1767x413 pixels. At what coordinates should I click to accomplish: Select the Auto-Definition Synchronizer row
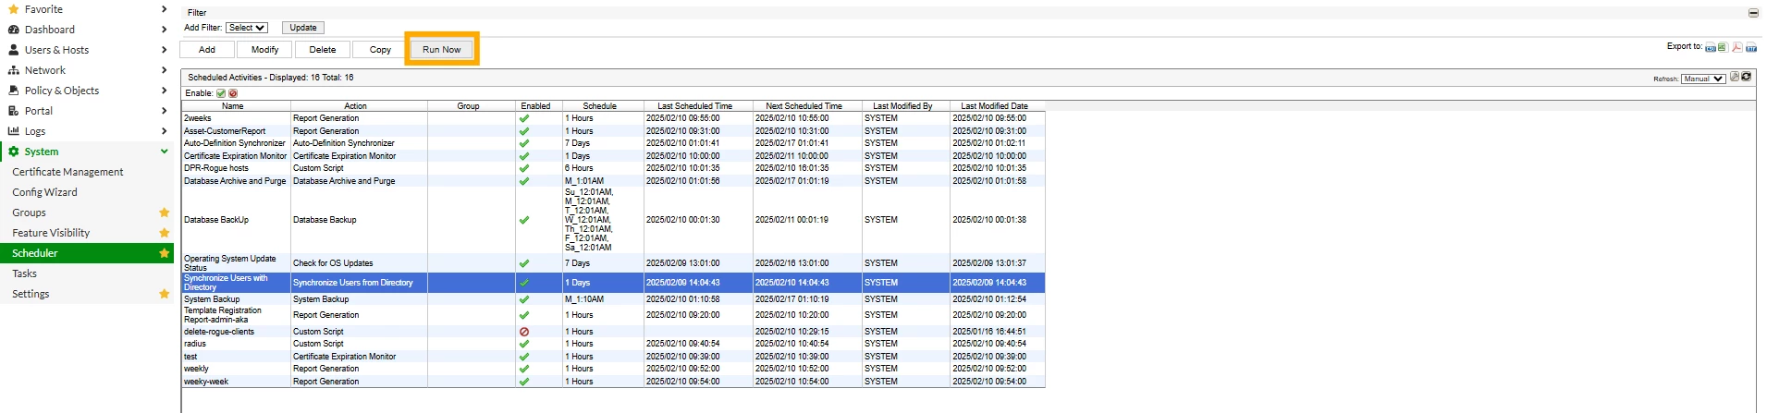click(613, 143)
